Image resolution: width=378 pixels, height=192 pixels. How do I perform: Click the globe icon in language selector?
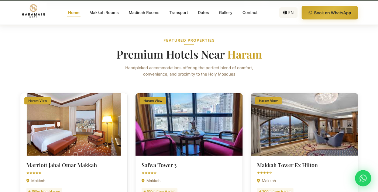click(285, 13)
